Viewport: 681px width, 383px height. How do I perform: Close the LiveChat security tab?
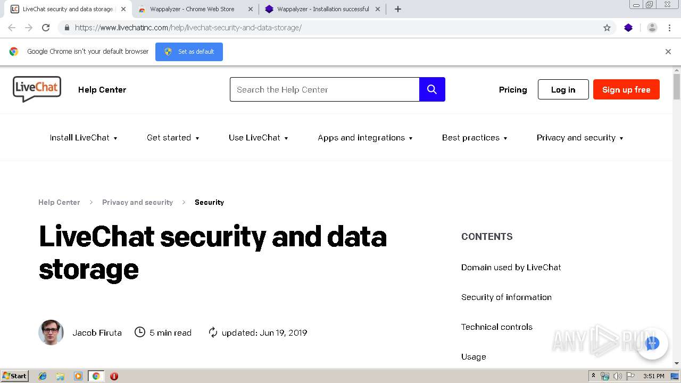tap(123, 9)
